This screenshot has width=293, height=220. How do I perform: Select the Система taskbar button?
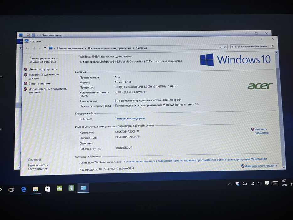[x=83, y=188]
